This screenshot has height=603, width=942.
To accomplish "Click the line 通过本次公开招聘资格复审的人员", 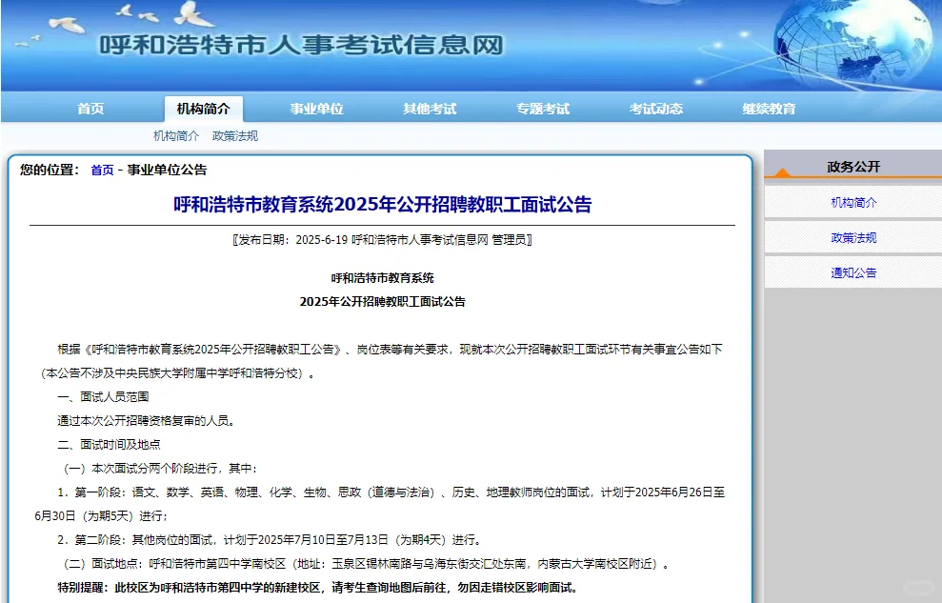I will [146, 421].
